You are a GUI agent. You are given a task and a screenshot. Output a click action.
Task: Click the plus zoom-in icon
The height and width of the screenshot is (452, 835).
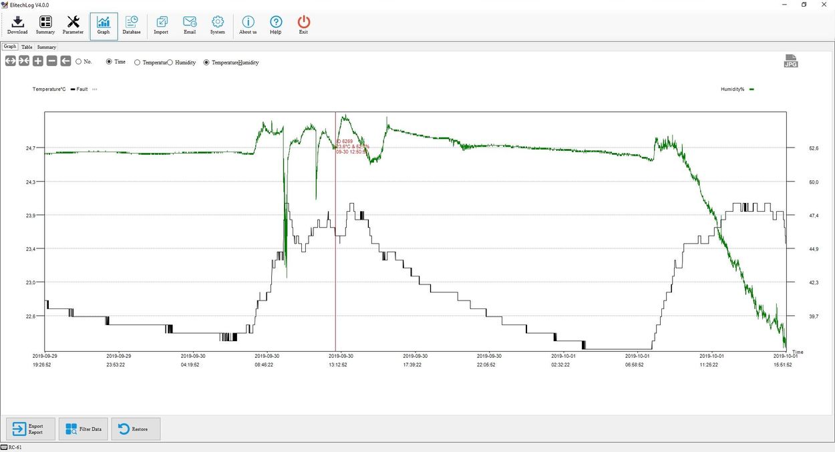[x=38, y=61]
